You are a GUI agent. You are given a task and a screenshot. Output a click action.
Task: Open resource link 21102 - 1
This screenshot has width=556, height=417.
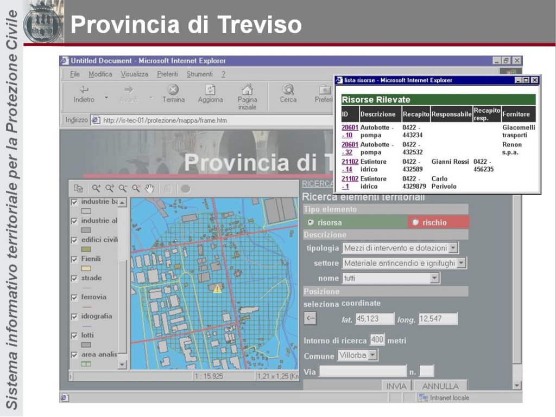click(x=350, y=182)
